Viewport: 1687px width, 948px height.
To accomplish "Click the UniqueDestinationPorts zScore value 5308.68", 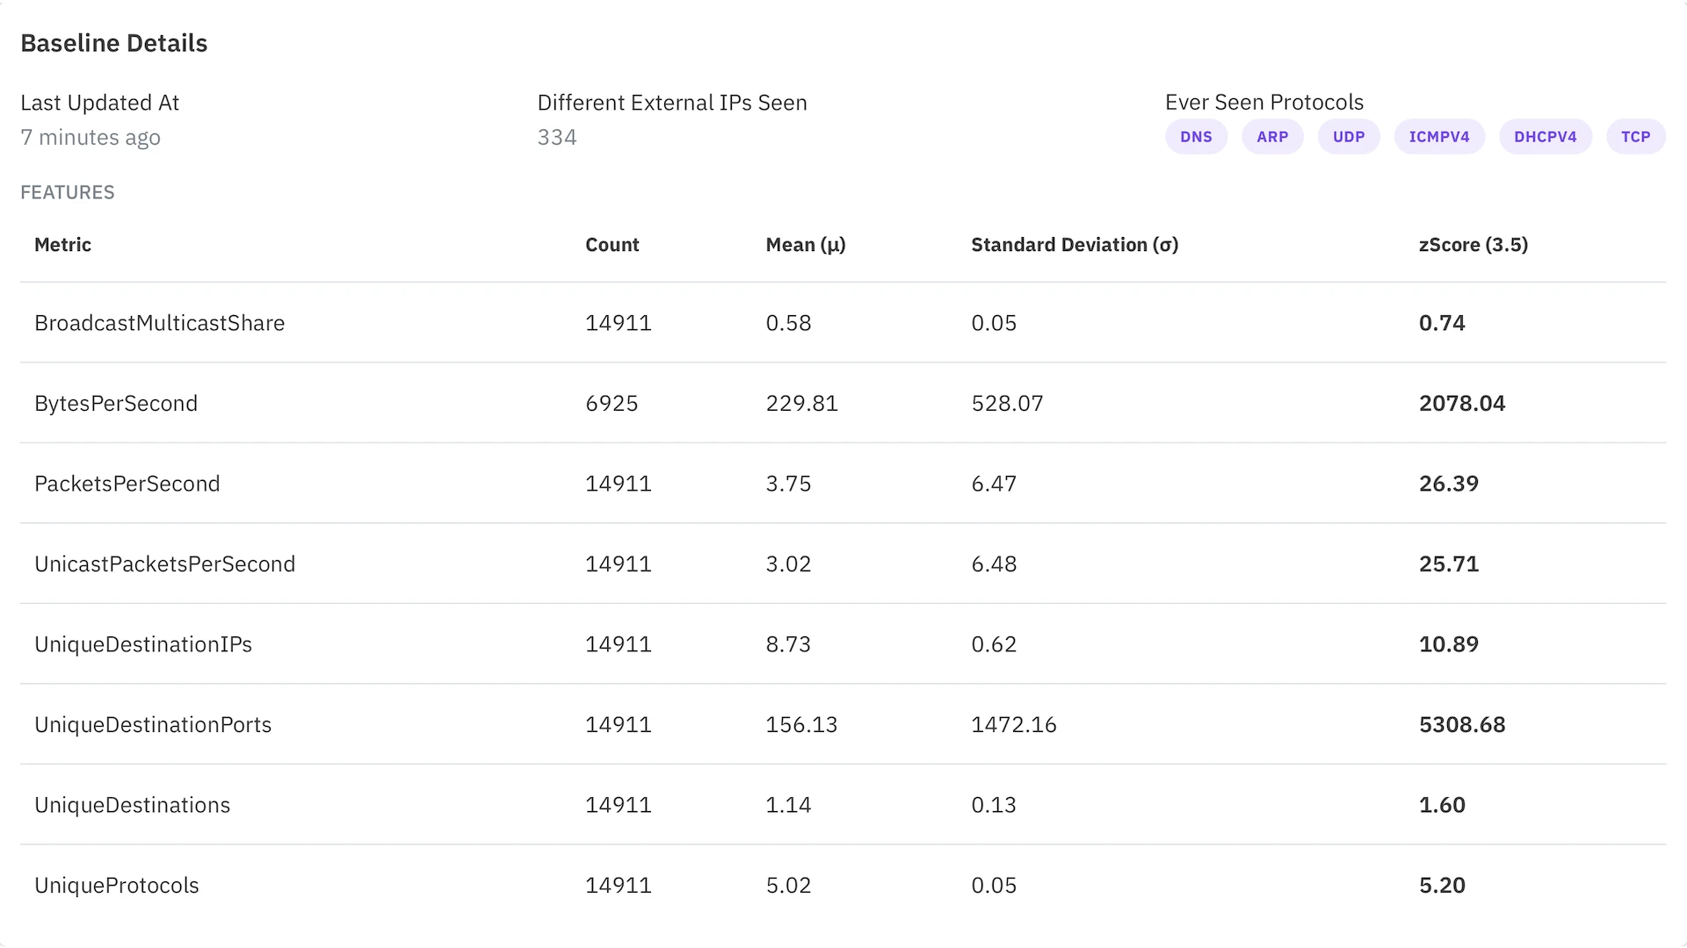I will coord(1461,725).
